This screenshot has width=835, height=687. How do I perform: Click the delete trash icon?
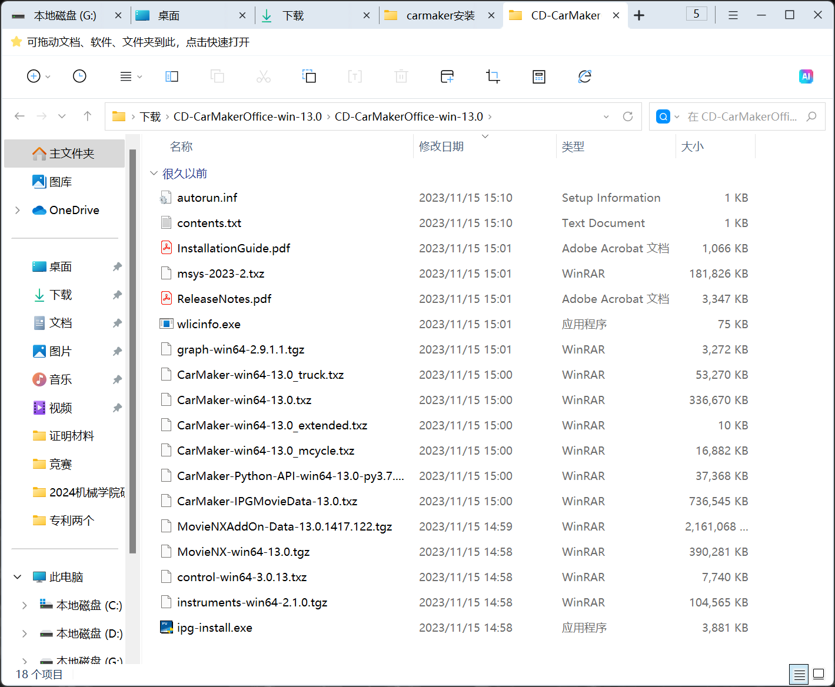tap(401, 76)
